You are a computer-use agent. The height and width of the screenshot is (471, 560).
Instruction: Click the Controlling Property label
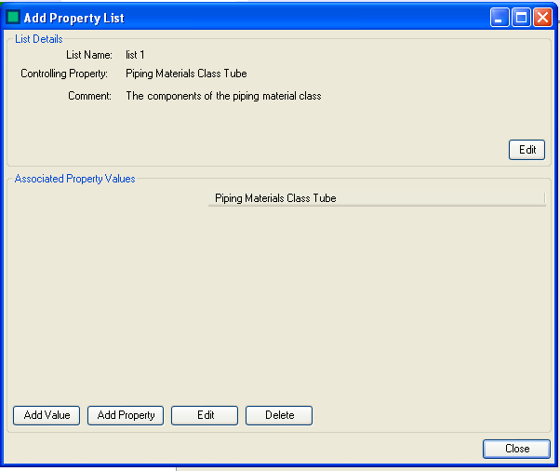click(x=64, y=74)
